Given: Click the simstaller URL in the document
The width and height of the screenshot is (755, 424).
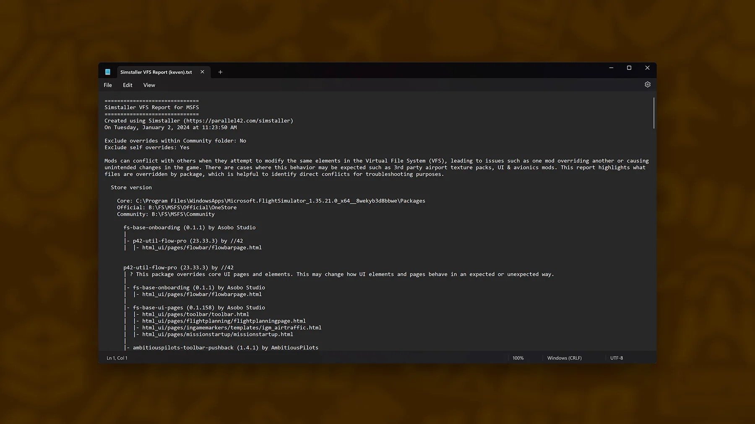Looking at the screenshot, I should pos(238,121).
